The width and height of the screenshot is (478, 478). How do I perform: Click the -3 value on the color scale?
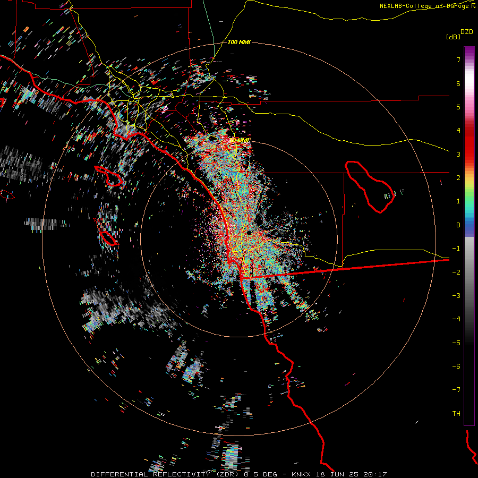[x=456, y=296]
